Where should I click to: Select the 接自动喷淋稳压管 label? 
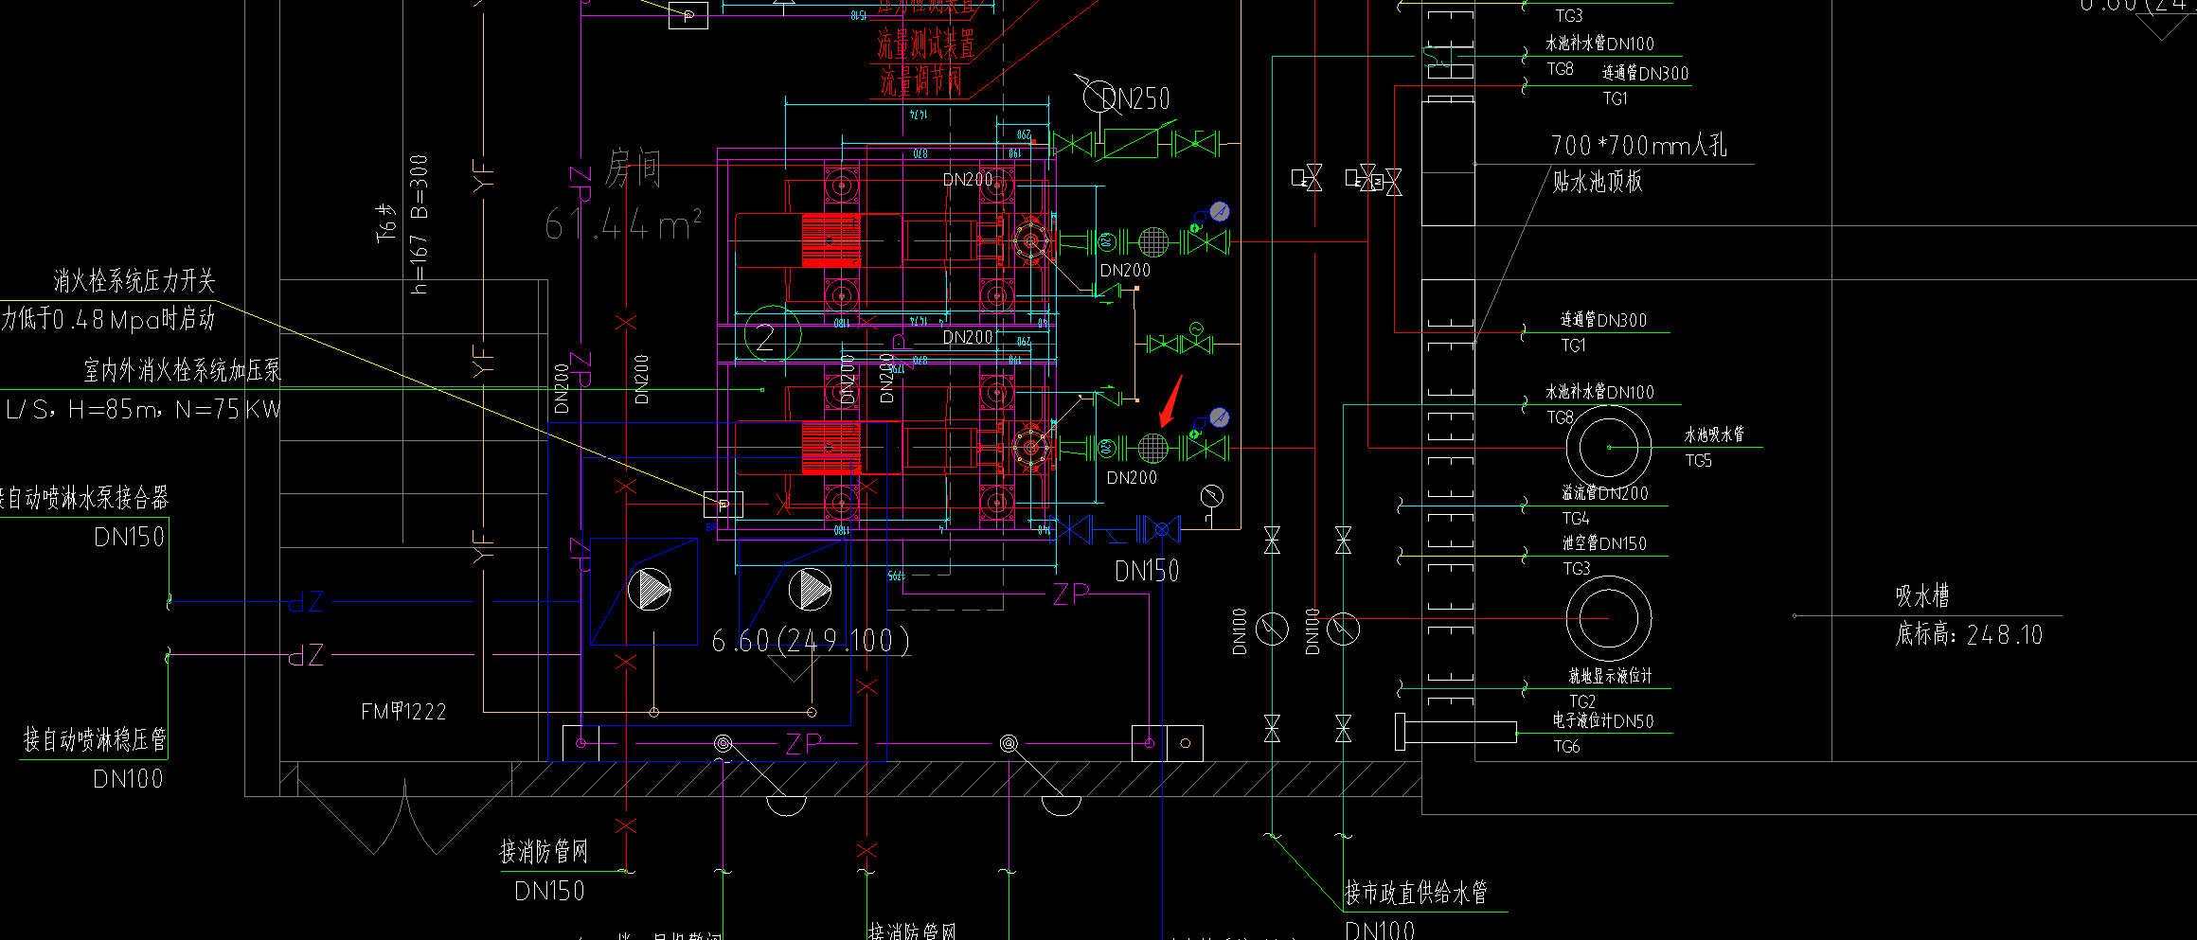point(95,739)
